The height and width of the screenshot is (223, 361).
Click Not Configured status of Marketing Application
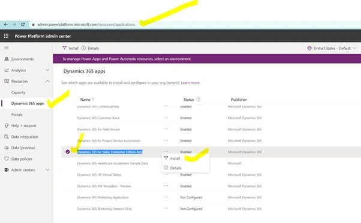point(191,197)
